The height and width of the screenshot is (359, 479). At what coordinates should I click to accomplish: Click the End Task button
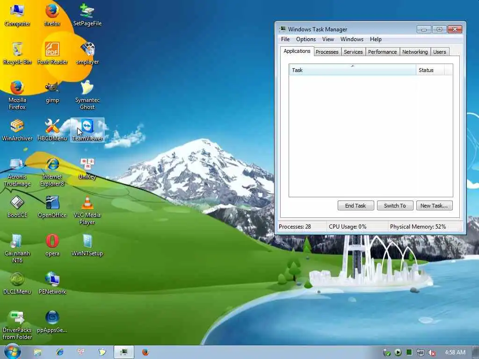pos(356,206)
